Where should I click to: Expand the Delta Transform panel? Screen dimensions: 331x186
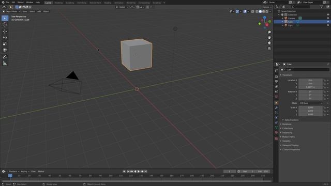point(291,120)
